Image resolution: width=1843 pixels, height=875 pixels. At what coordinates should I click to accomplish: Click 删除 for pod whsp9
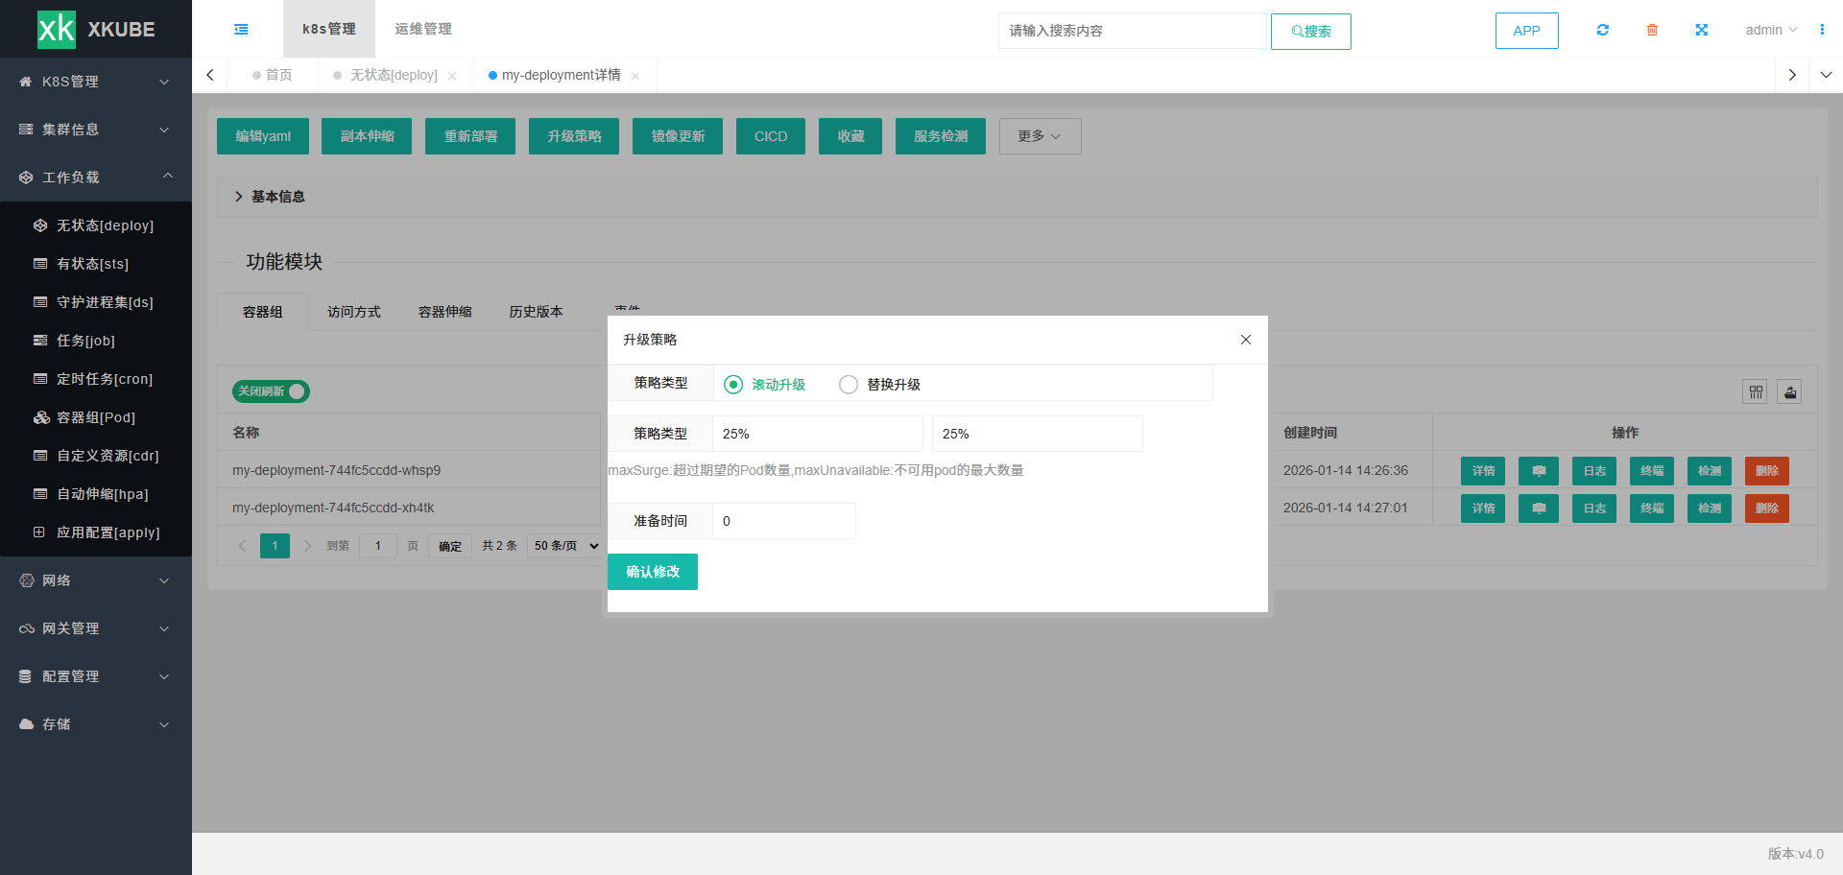(x=1767, y=471)
